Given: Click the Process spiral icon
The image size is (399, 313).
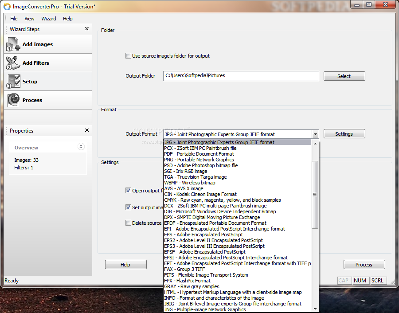Looking at the screenshot, I should (x=13, y=100).
